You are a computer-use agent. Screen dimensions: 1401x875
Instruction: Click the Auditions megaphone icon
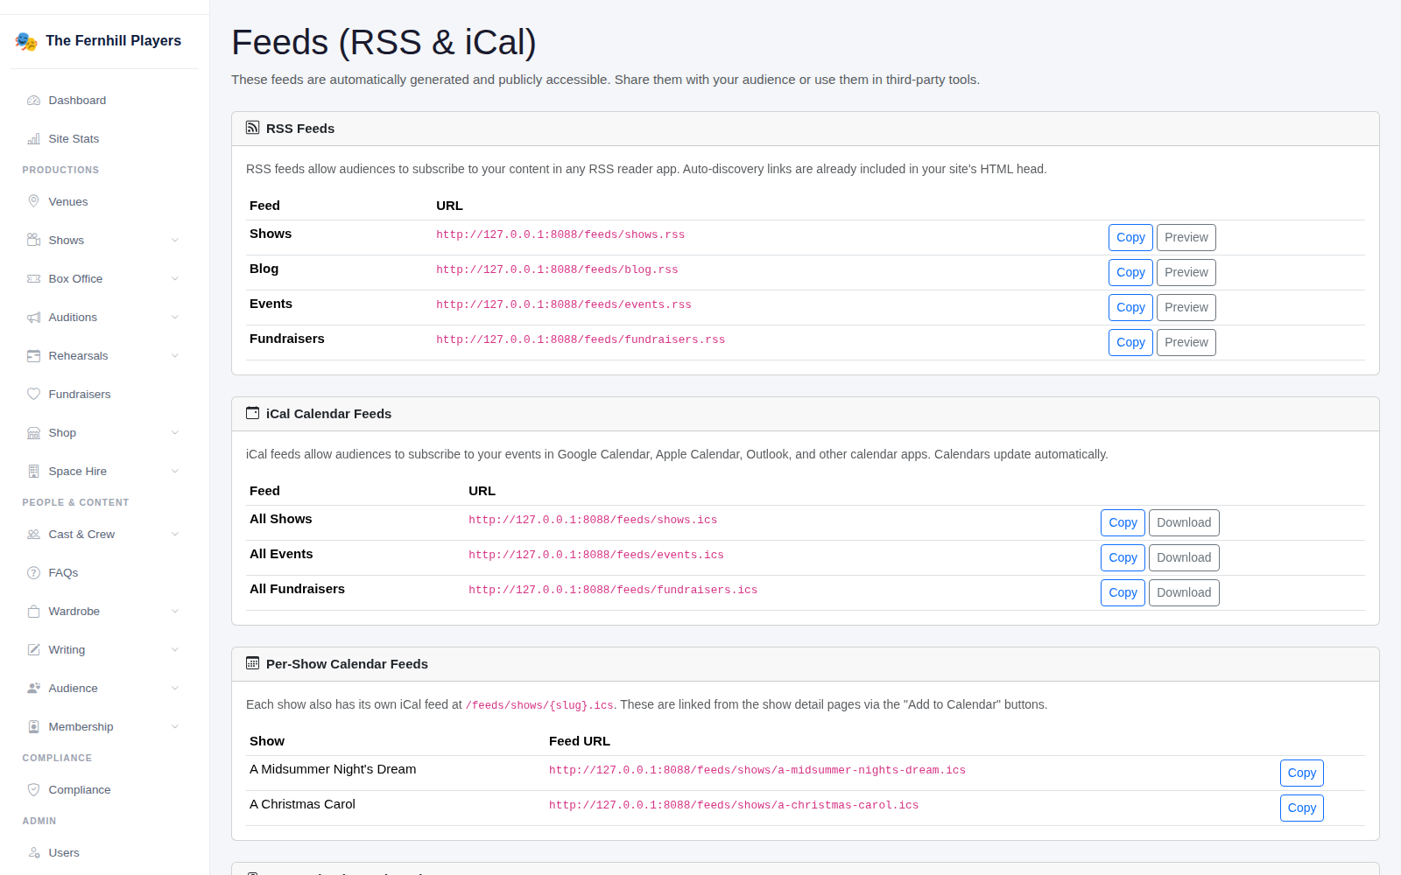click(33, 317)
